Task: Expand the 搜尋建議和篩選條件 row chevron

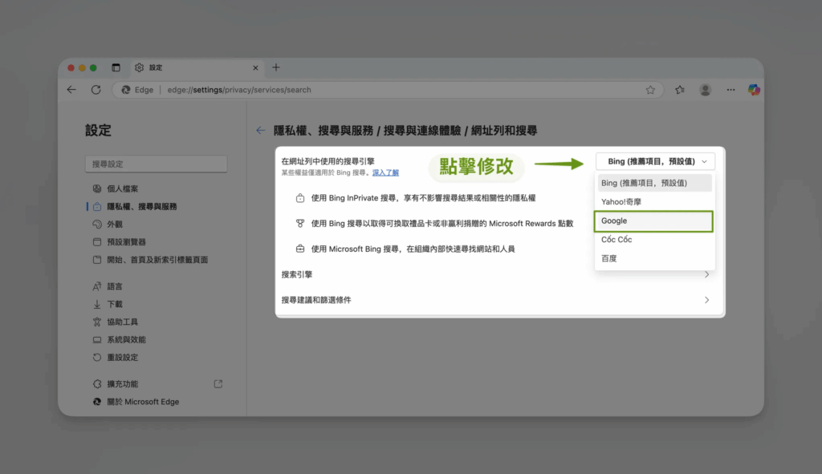Action: [x=706, y=300]
